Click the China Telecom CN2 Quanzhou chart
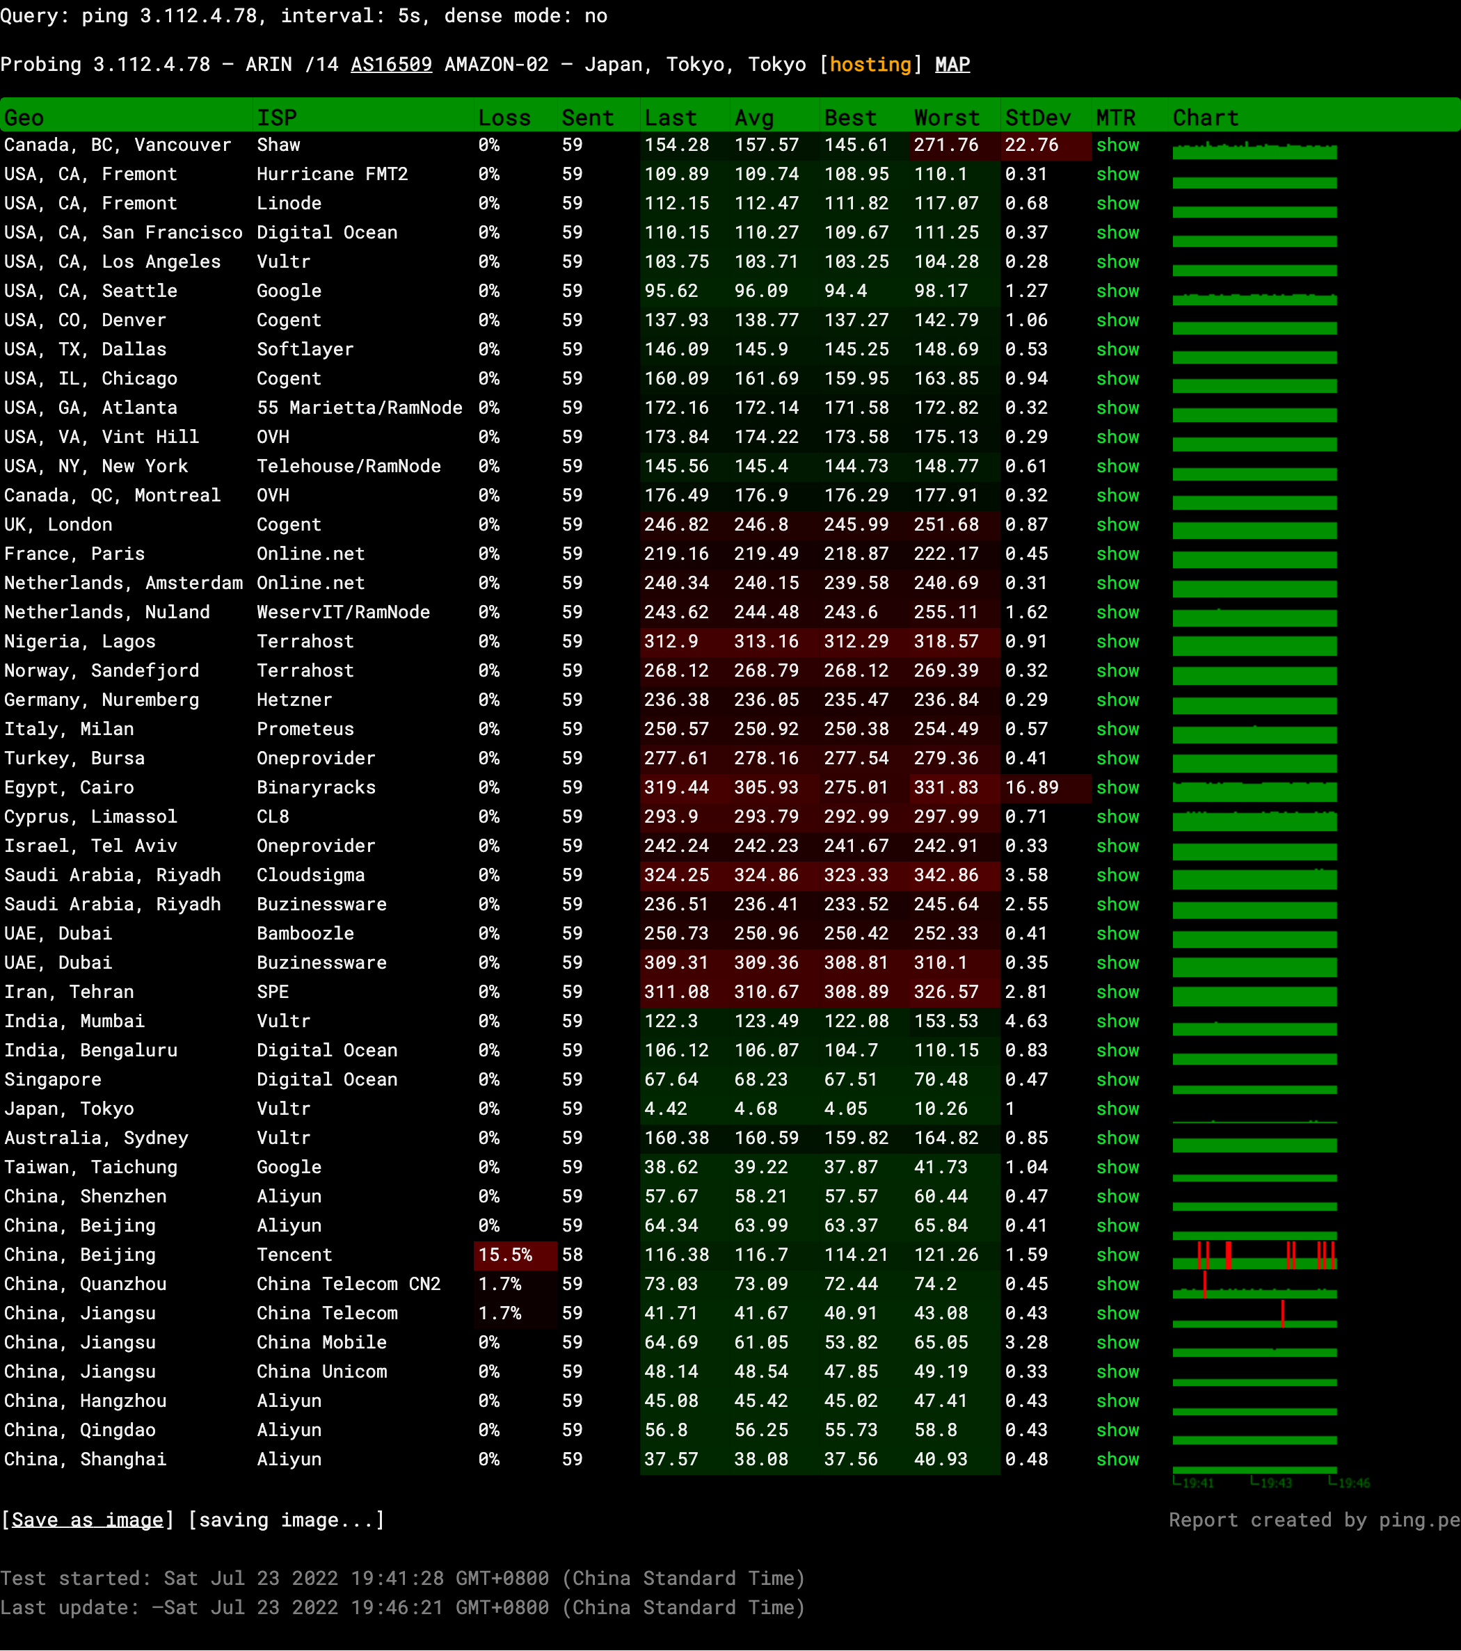Screen dimensions: 1461x1651 [1254, 1287]
